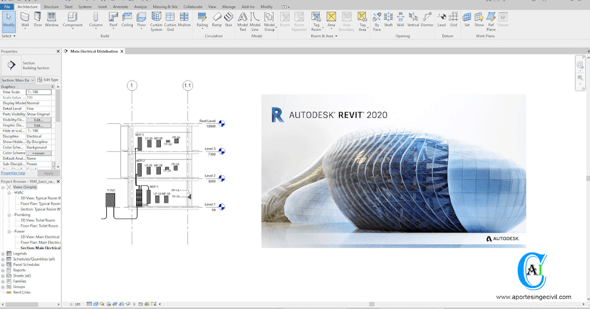Select the Wall opening tool
590x309 pixels.
click(x=400, y=20)
